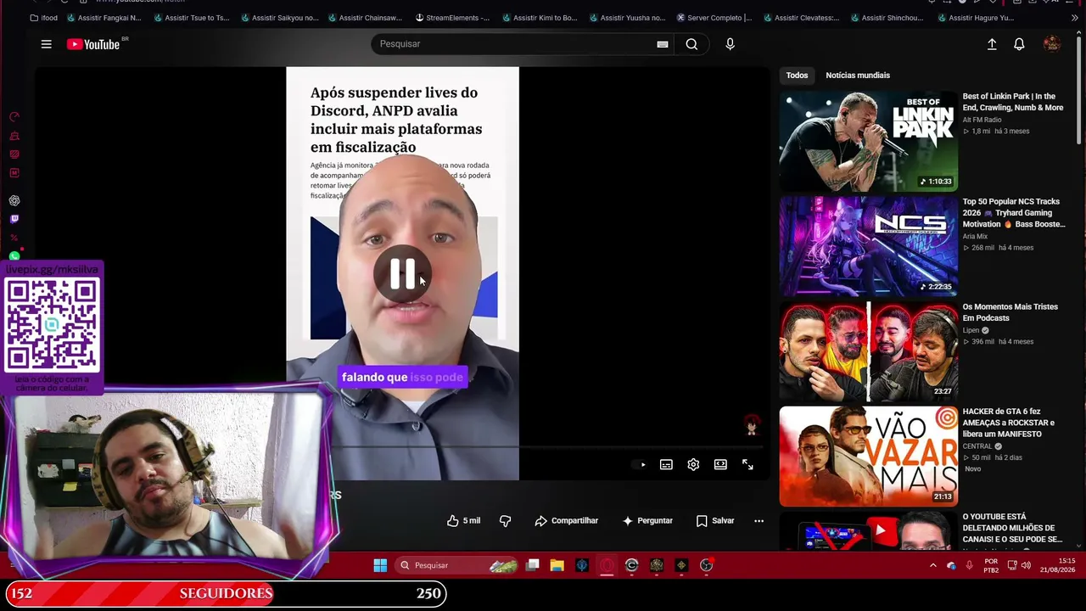
Task: Open the upload video button
Action: point(991,44)
